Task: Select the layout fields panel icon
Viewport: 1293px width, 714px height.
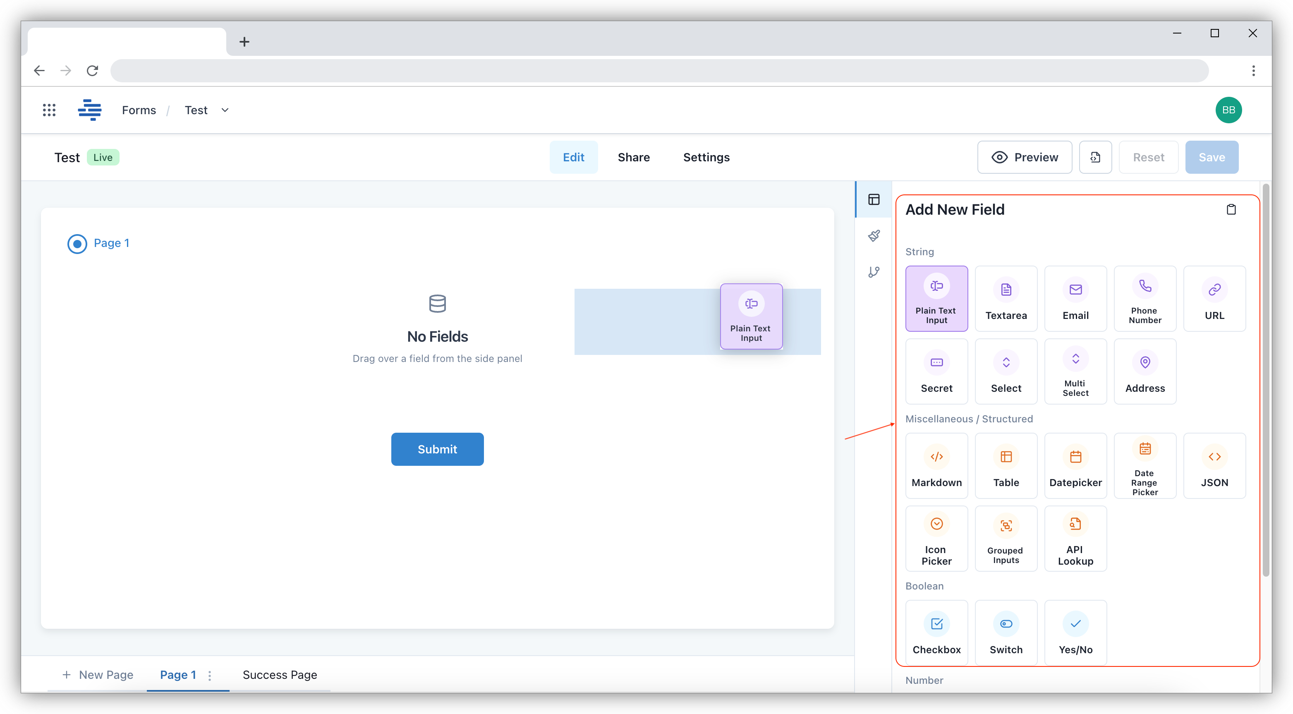Action: (x=874, y=199)
